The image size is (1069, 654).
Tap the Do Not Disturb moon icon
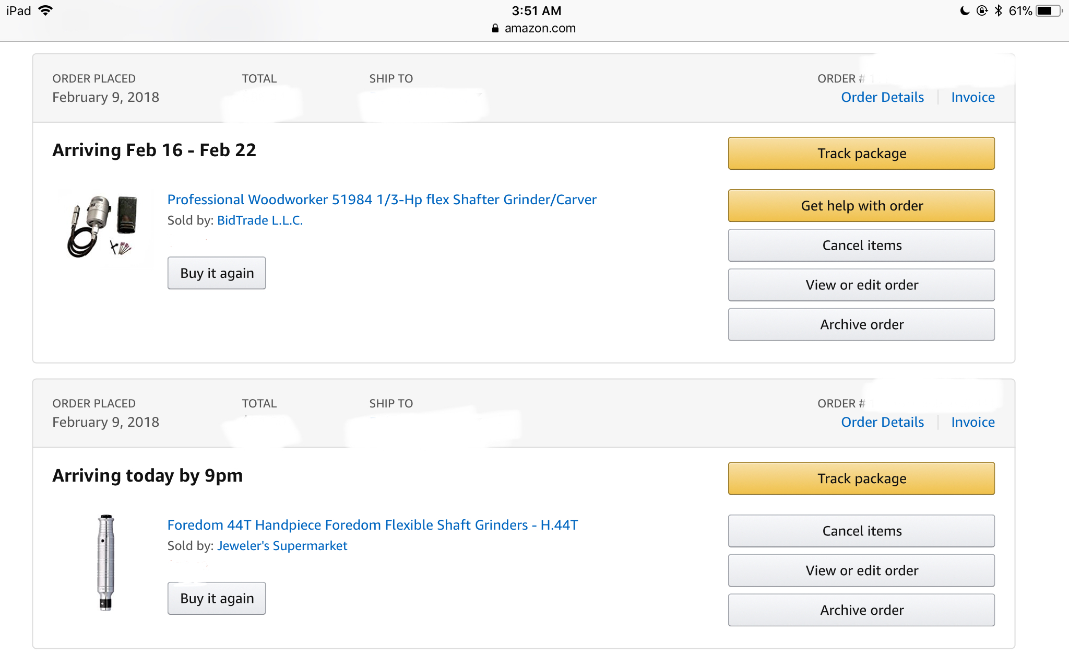click(965, 10)
